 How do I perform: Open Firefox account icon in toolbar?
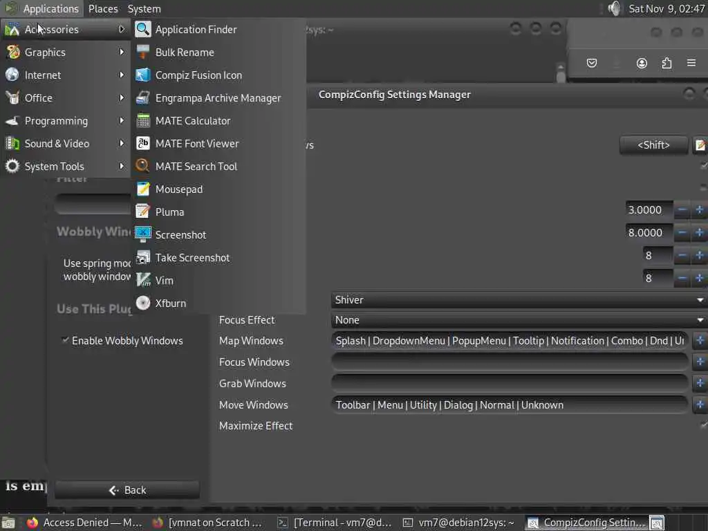(642, 63)
